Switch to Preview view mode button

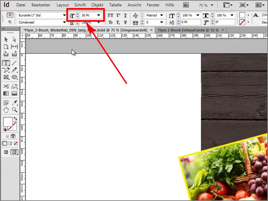pyautogui.click(x=14, y=152)
